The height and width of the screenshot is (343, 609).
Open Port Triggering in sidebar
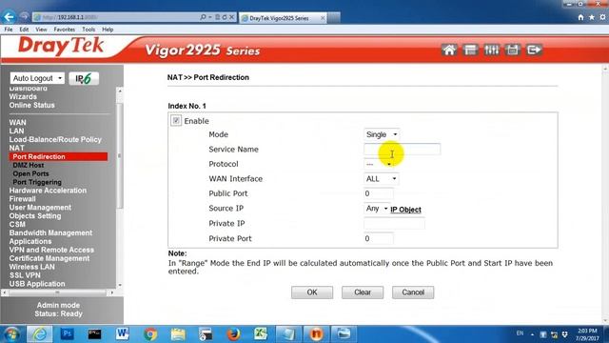(37, 182)
